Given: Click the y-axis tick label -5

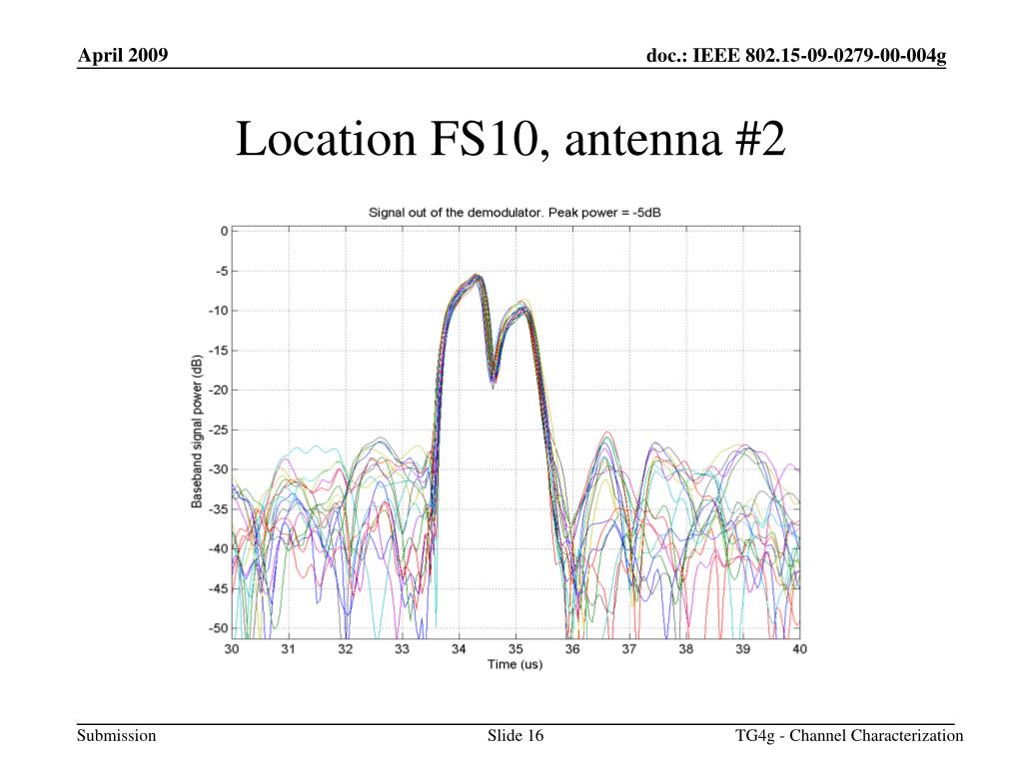Looking at the screenshot, I should [221, 271].
